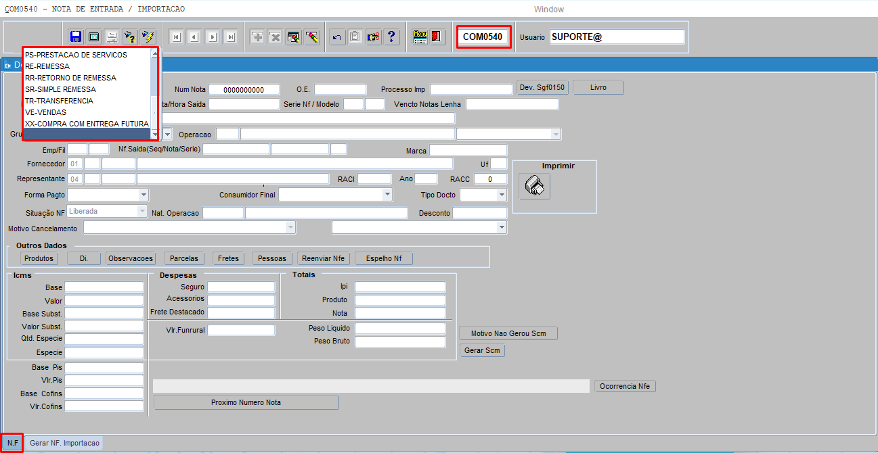
Task: Open the Forma Pagto dropdown
Action: click(143, 195)
